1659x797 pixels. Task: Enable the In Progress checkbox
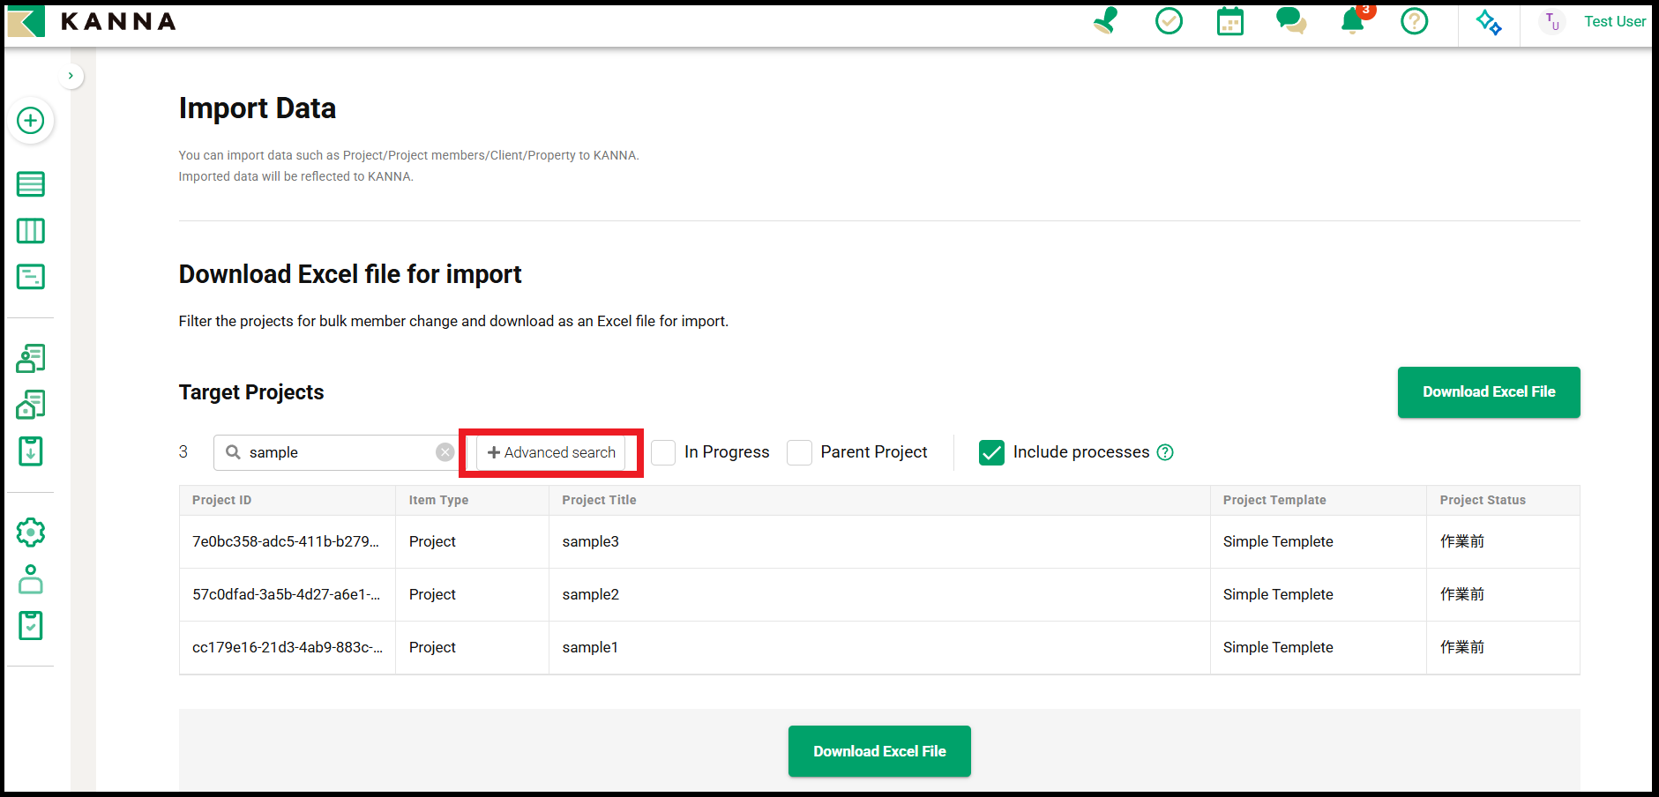tap(663, 452)
